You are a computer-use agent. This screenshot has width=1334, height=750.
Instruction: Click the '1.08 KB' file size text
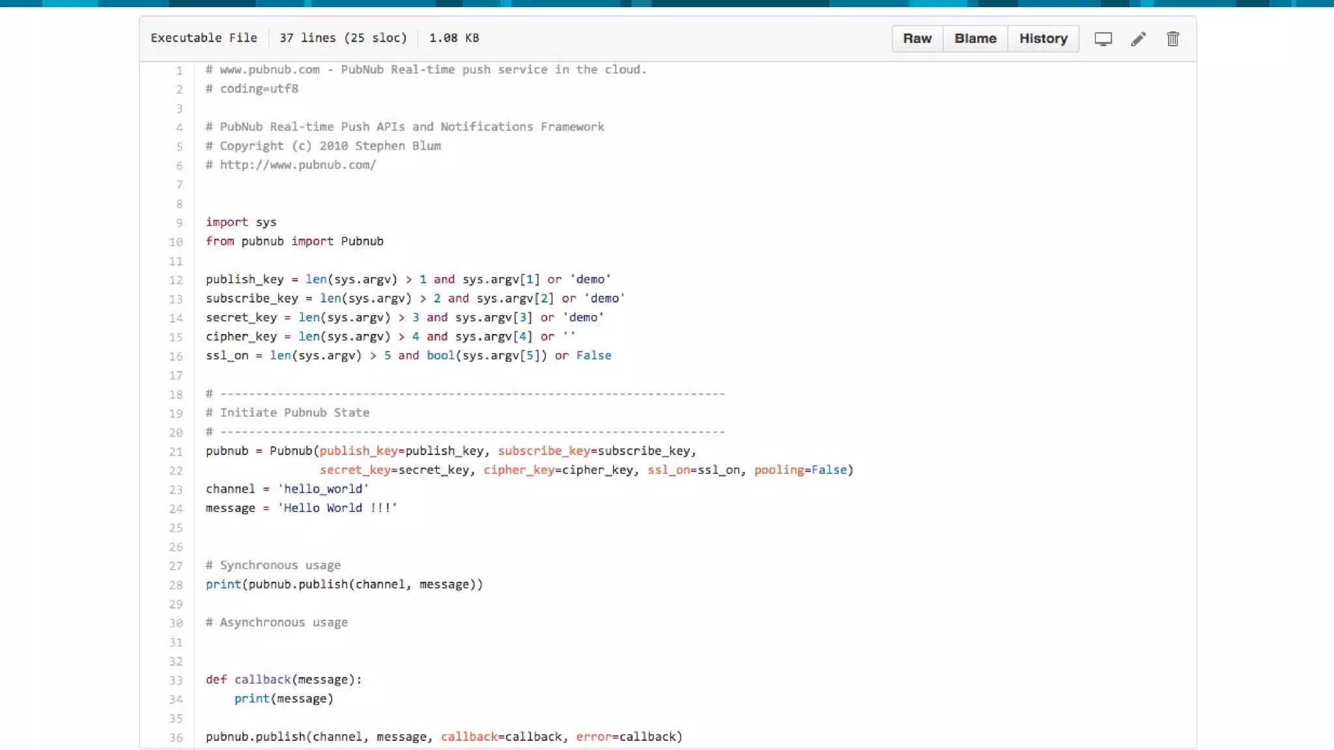(x=453, y=38)
